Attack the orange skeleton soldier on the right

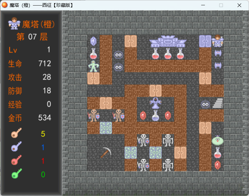coord(119,115)
